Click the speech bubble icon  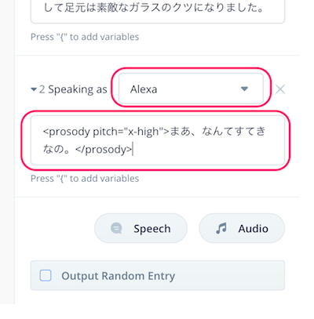116,228
